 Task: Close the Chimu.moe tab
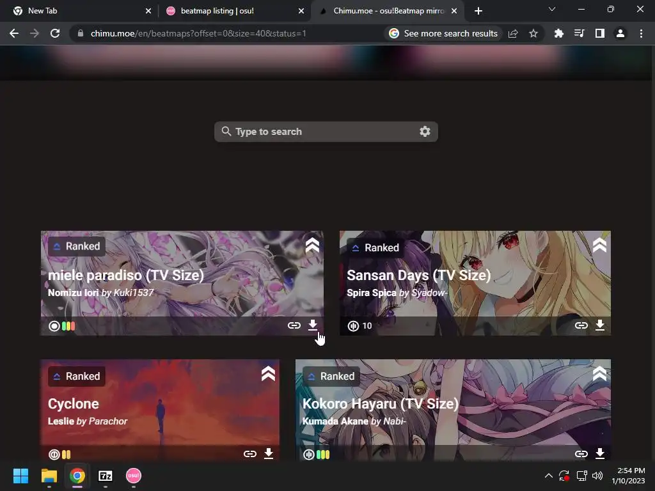454,11
